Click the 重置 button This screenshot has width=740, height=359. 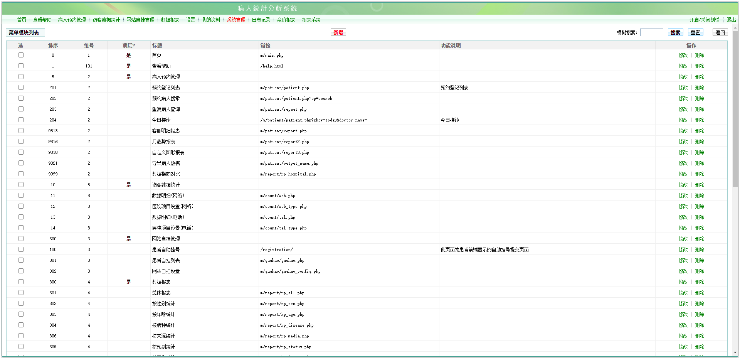click(x=695, y=32)
